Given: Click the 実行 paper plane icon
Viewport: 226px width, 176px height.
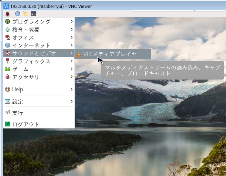Looking at the screenshot, I should (8, 112).
